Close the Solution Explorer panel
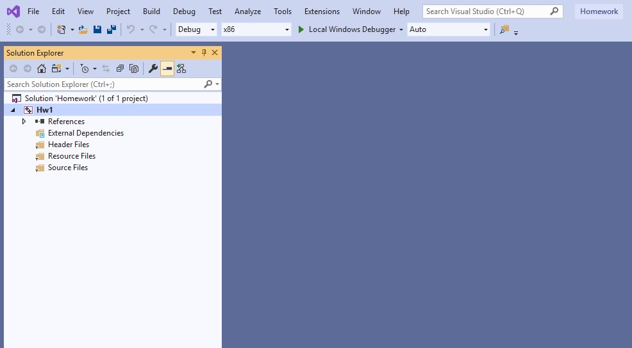Screen dimensions: 632x348 point(215,52)
